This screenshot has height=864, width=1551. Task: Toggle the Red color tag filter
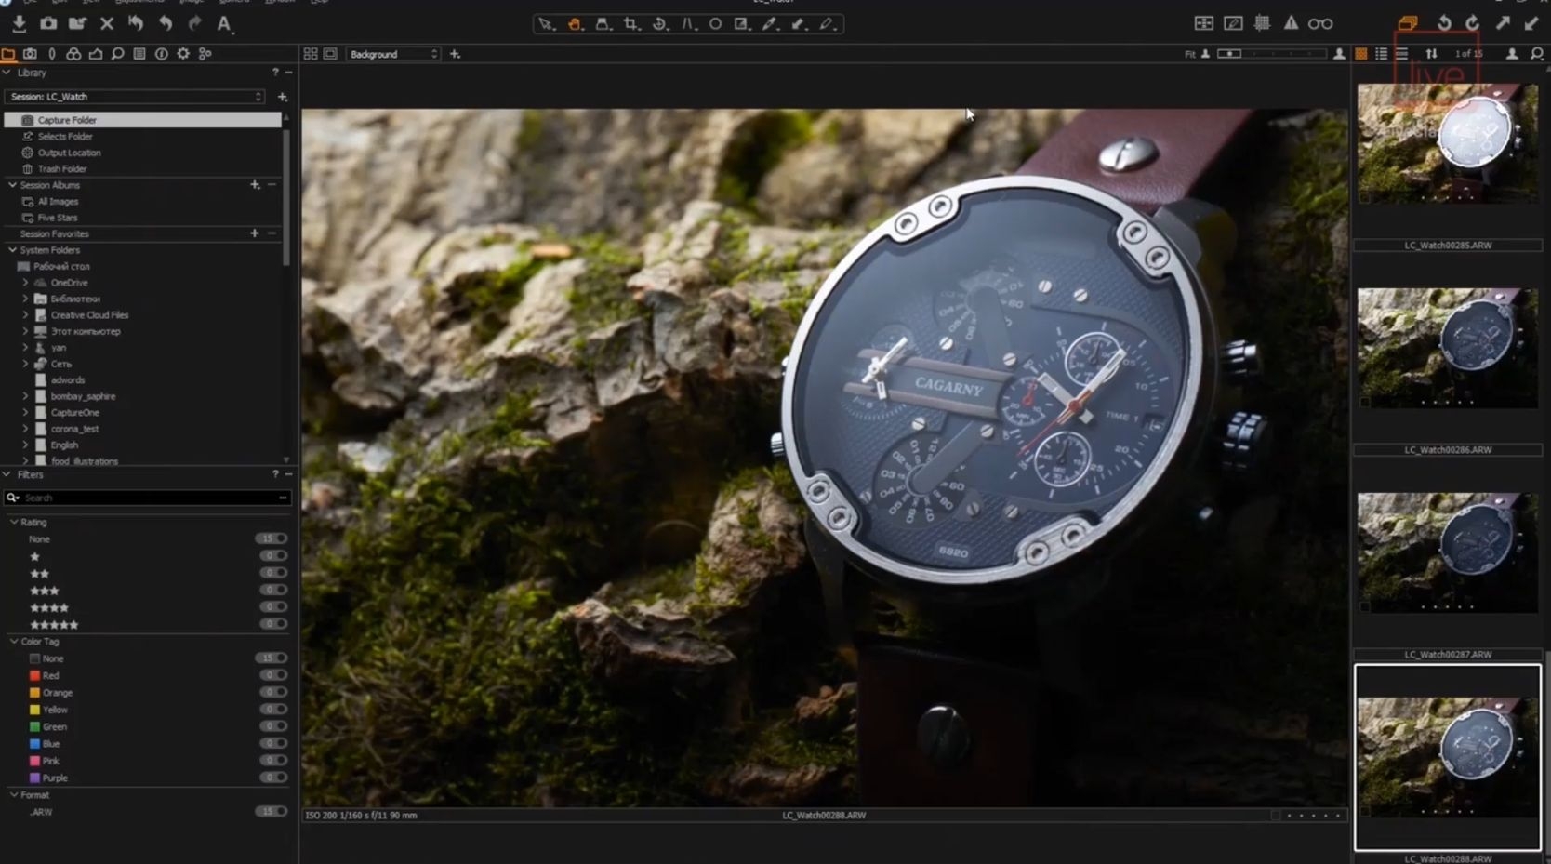tap(273, 675)
